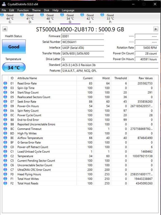161x215 pixels.
Task: Click status orb for End-to-End Error
Action: coord(5,120)
